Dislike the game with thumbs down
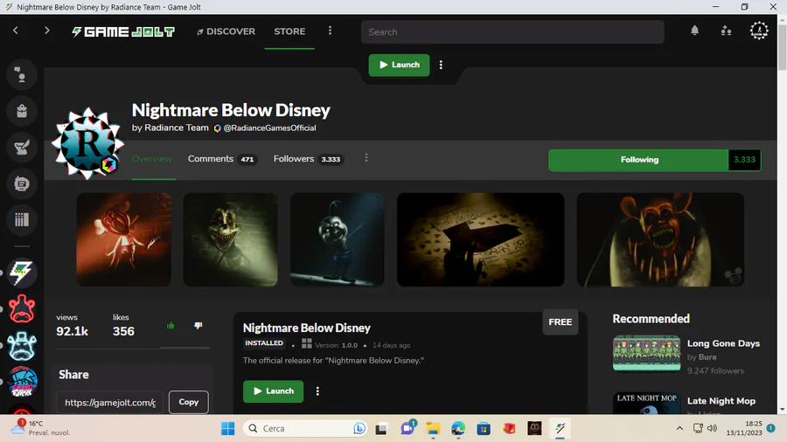 (x=198, y=326)
